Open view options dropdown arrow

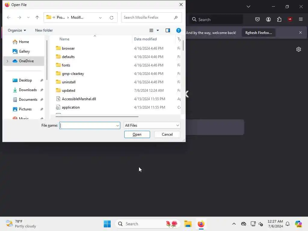[x=158, y=30]
